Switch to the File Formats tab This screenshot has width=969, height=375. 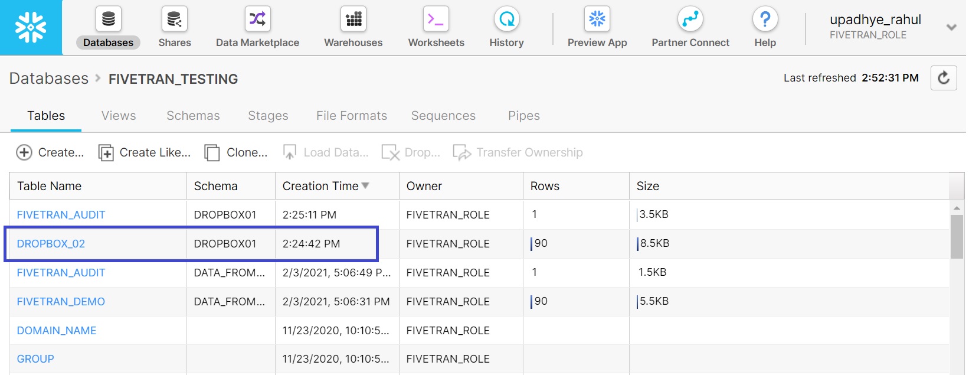(x=352, y=116)
